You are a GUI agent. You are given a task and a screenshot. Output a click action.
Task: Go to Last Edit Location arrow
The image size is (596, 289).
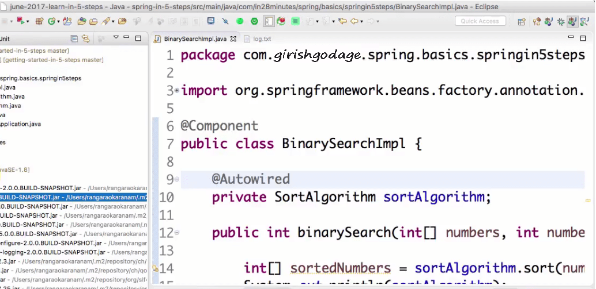pos(342,21)
